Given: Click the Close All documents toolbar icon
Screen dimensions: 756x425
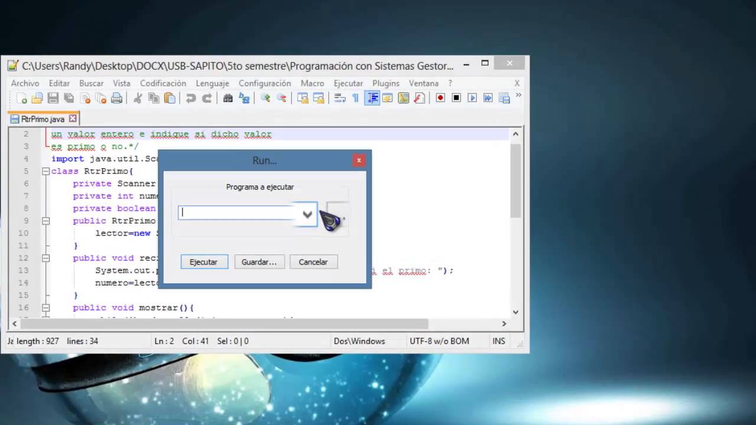Looking at the screenshot, I should [101, 98].
